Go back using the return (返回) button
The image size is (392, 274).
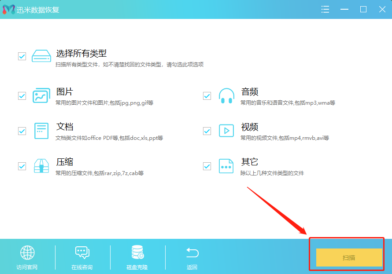(192, 257)
